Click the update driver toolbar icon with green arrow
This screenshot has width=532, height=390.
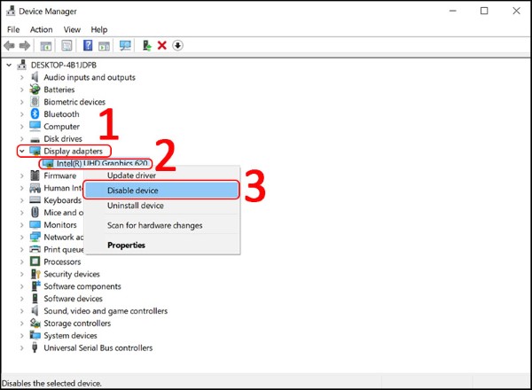tap(146, 45)
